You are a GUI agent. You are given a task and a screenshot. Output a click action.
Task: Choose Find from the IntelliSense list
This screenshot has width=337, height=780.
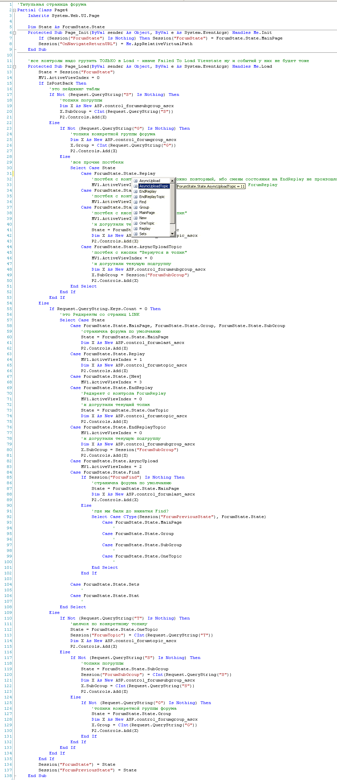143,202
